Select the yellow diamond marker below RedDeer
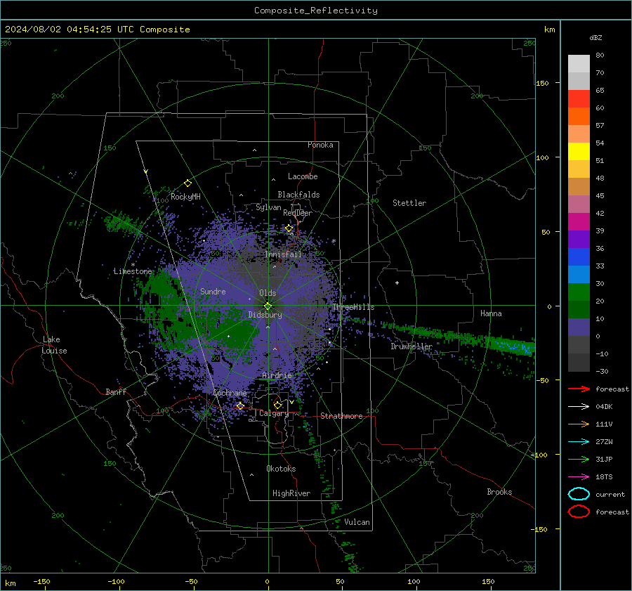Screen dimensions: 632x591 coord(289,228)
